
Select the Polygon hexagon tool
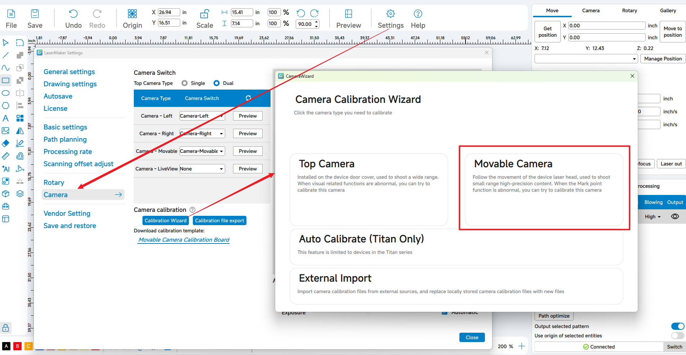(6, 106)
